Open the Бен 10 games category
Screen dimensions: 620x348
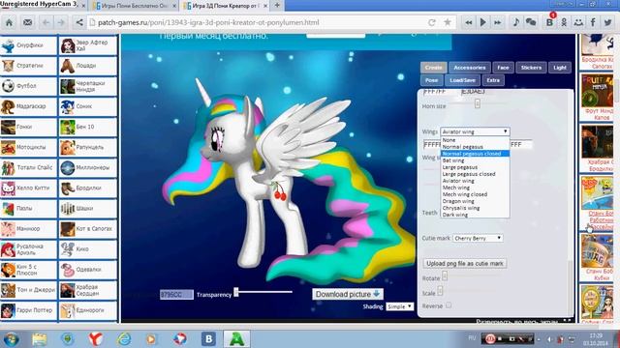click(x=88, y=127)
